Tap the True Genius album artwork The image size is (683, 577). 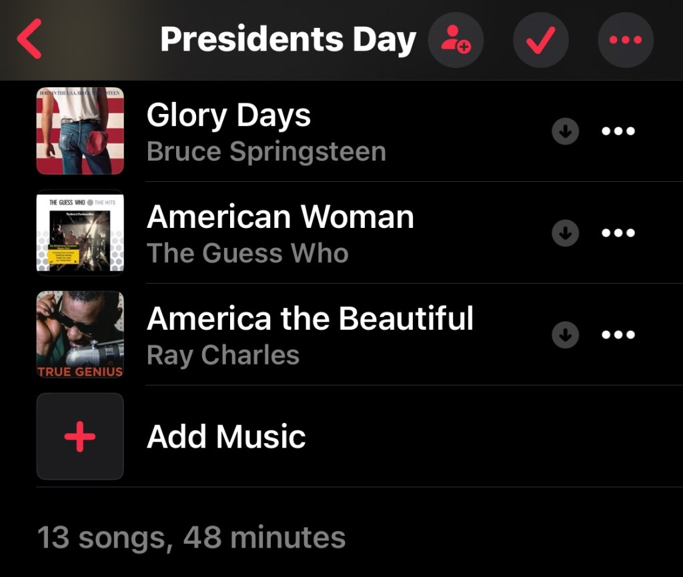point(80,334)
